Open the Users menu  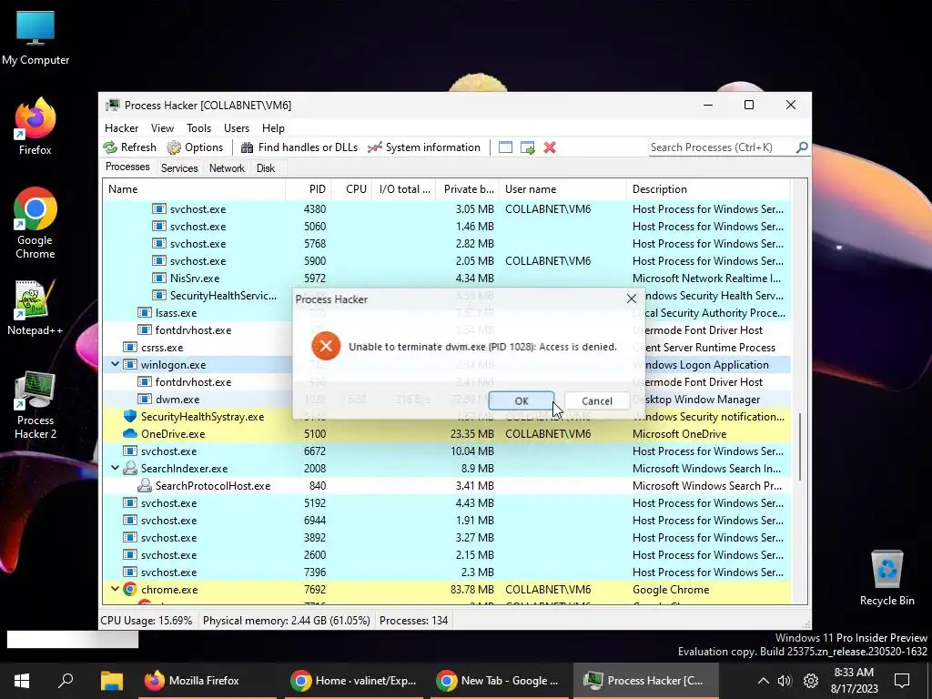point(237,128)
